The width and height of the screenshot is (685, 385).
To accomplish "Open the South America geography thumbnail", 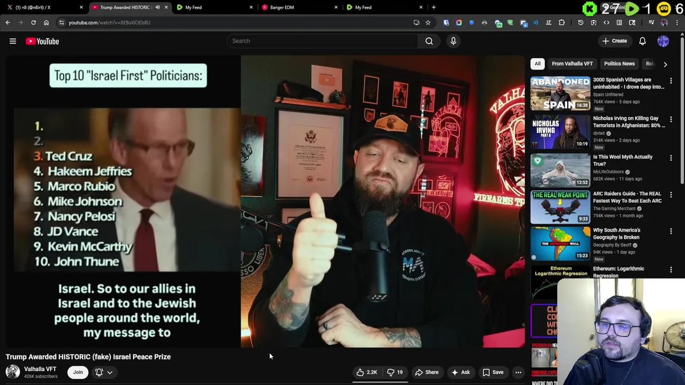I will pos(560,244).
